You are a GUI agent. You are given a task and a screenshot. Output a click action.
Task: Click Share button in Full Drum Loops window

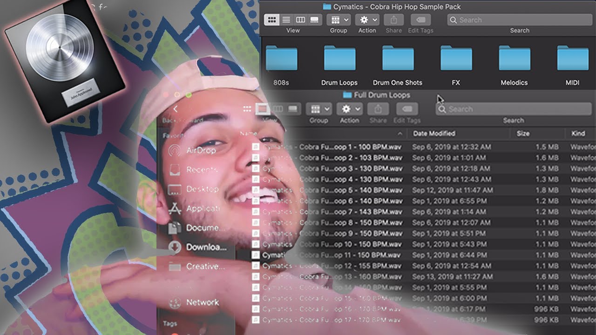pos(378,109)
